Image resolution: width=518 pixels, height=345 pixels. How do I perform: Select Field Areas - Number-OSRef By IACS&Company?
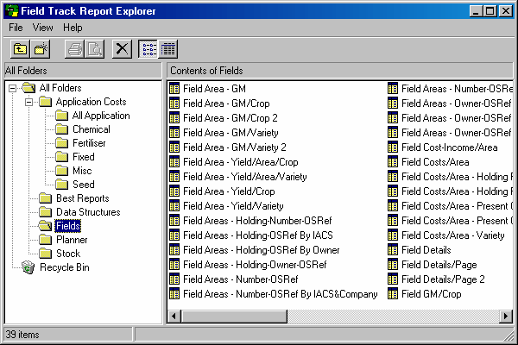click(x=280, y=294)
